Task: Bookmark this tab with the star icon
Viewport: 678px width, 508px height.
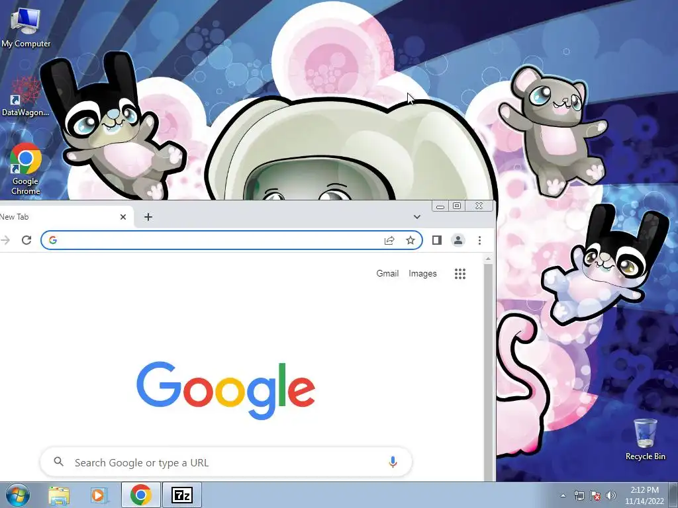Action: pos(411,240)
